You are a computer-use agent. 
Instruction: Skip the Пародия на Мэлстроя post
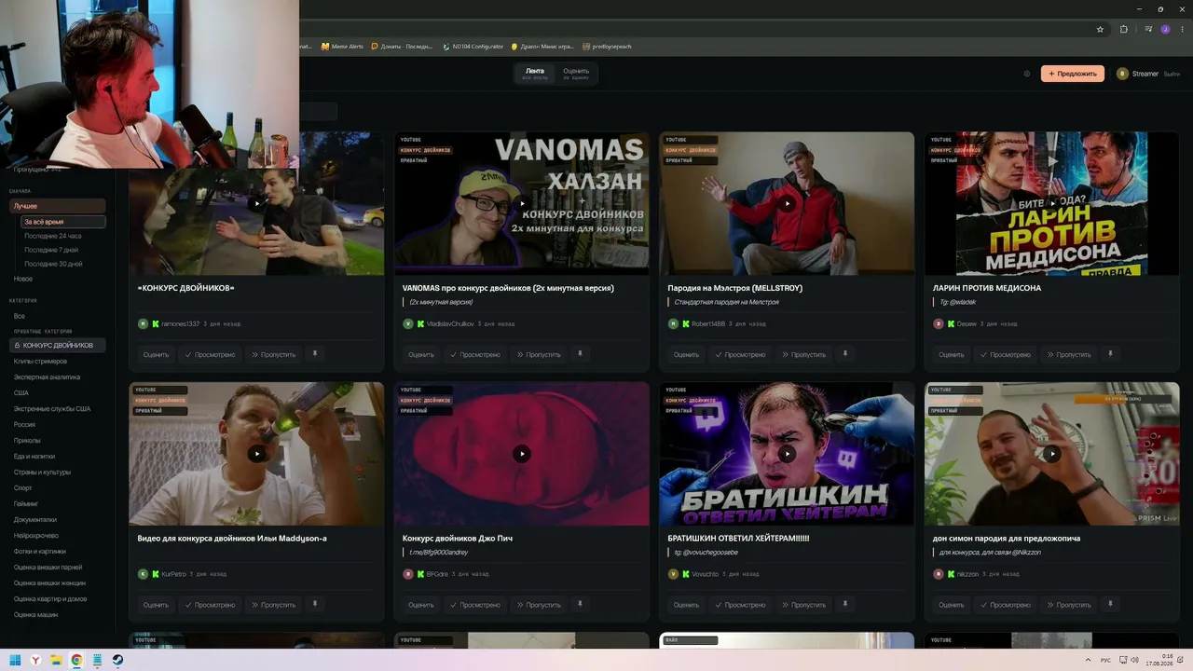pyautogui.click(x=804, y=354)
